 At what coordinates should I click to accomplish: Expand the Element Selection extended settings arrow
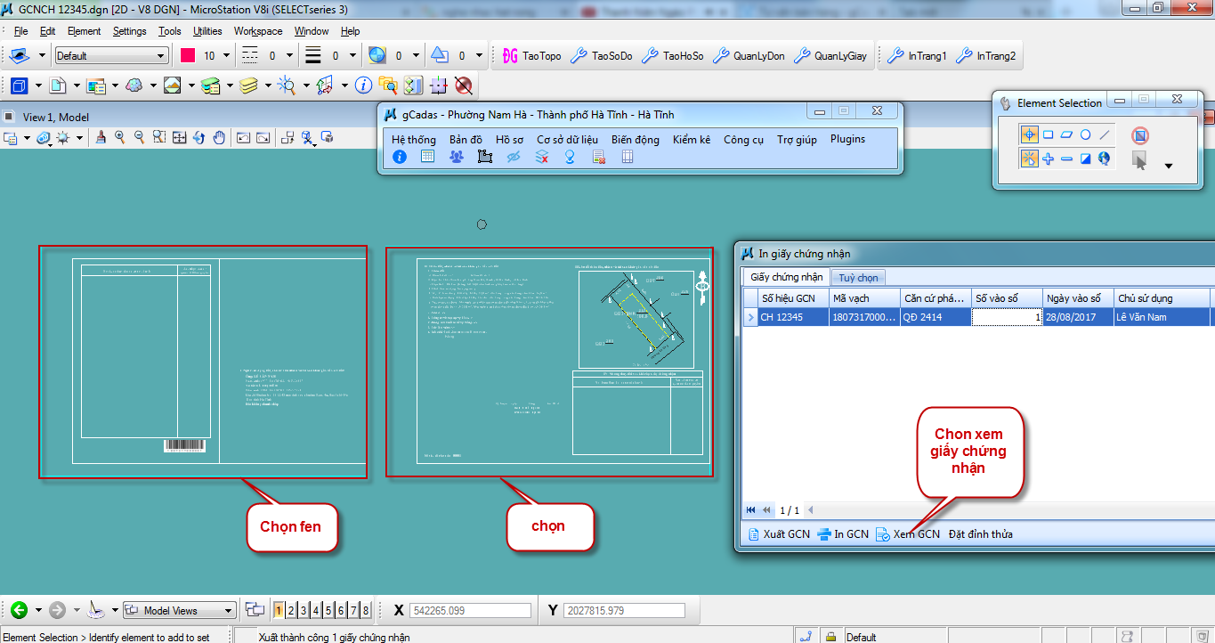[1168, 166]
